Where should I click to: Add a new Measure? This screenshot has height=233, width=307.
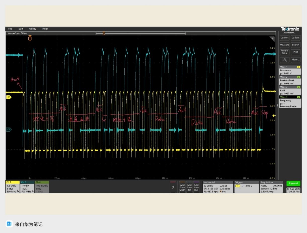(x=285, y=45)
